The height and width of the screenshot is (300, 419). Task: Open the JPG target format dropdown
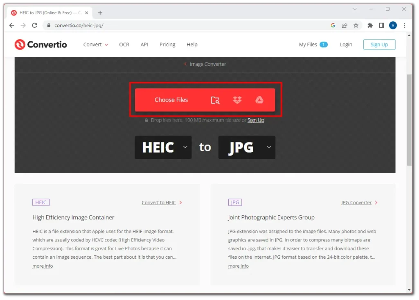click(x=247, y=147)
